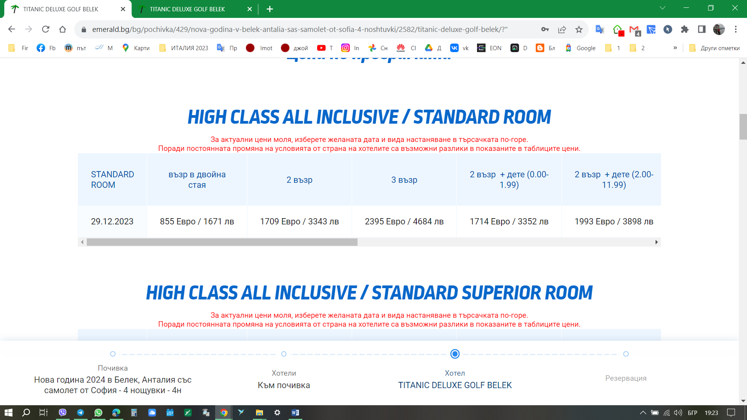Close the second browser tab
The width and height of the screenshot is (747, 420).
(x=249, y=9)
